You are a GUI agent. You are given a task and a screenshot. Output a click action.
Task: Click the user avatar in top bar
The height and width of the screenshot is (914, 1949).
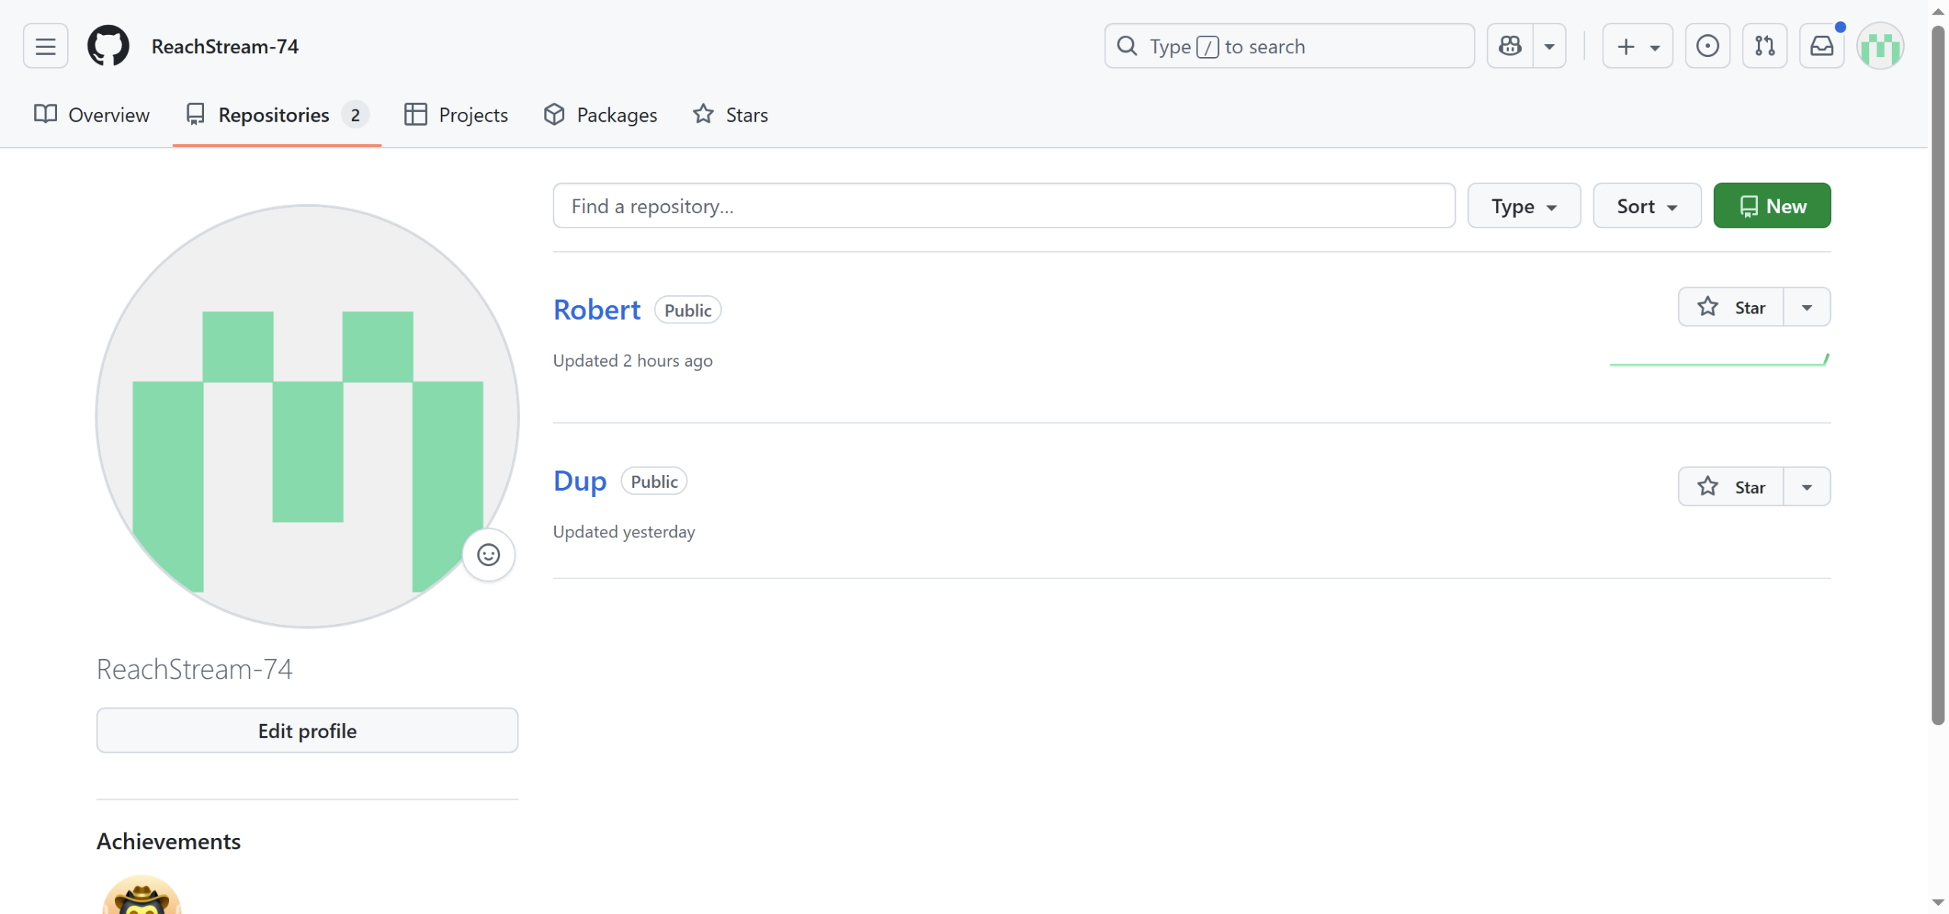pyautogui.click(x=1880, y=46)
